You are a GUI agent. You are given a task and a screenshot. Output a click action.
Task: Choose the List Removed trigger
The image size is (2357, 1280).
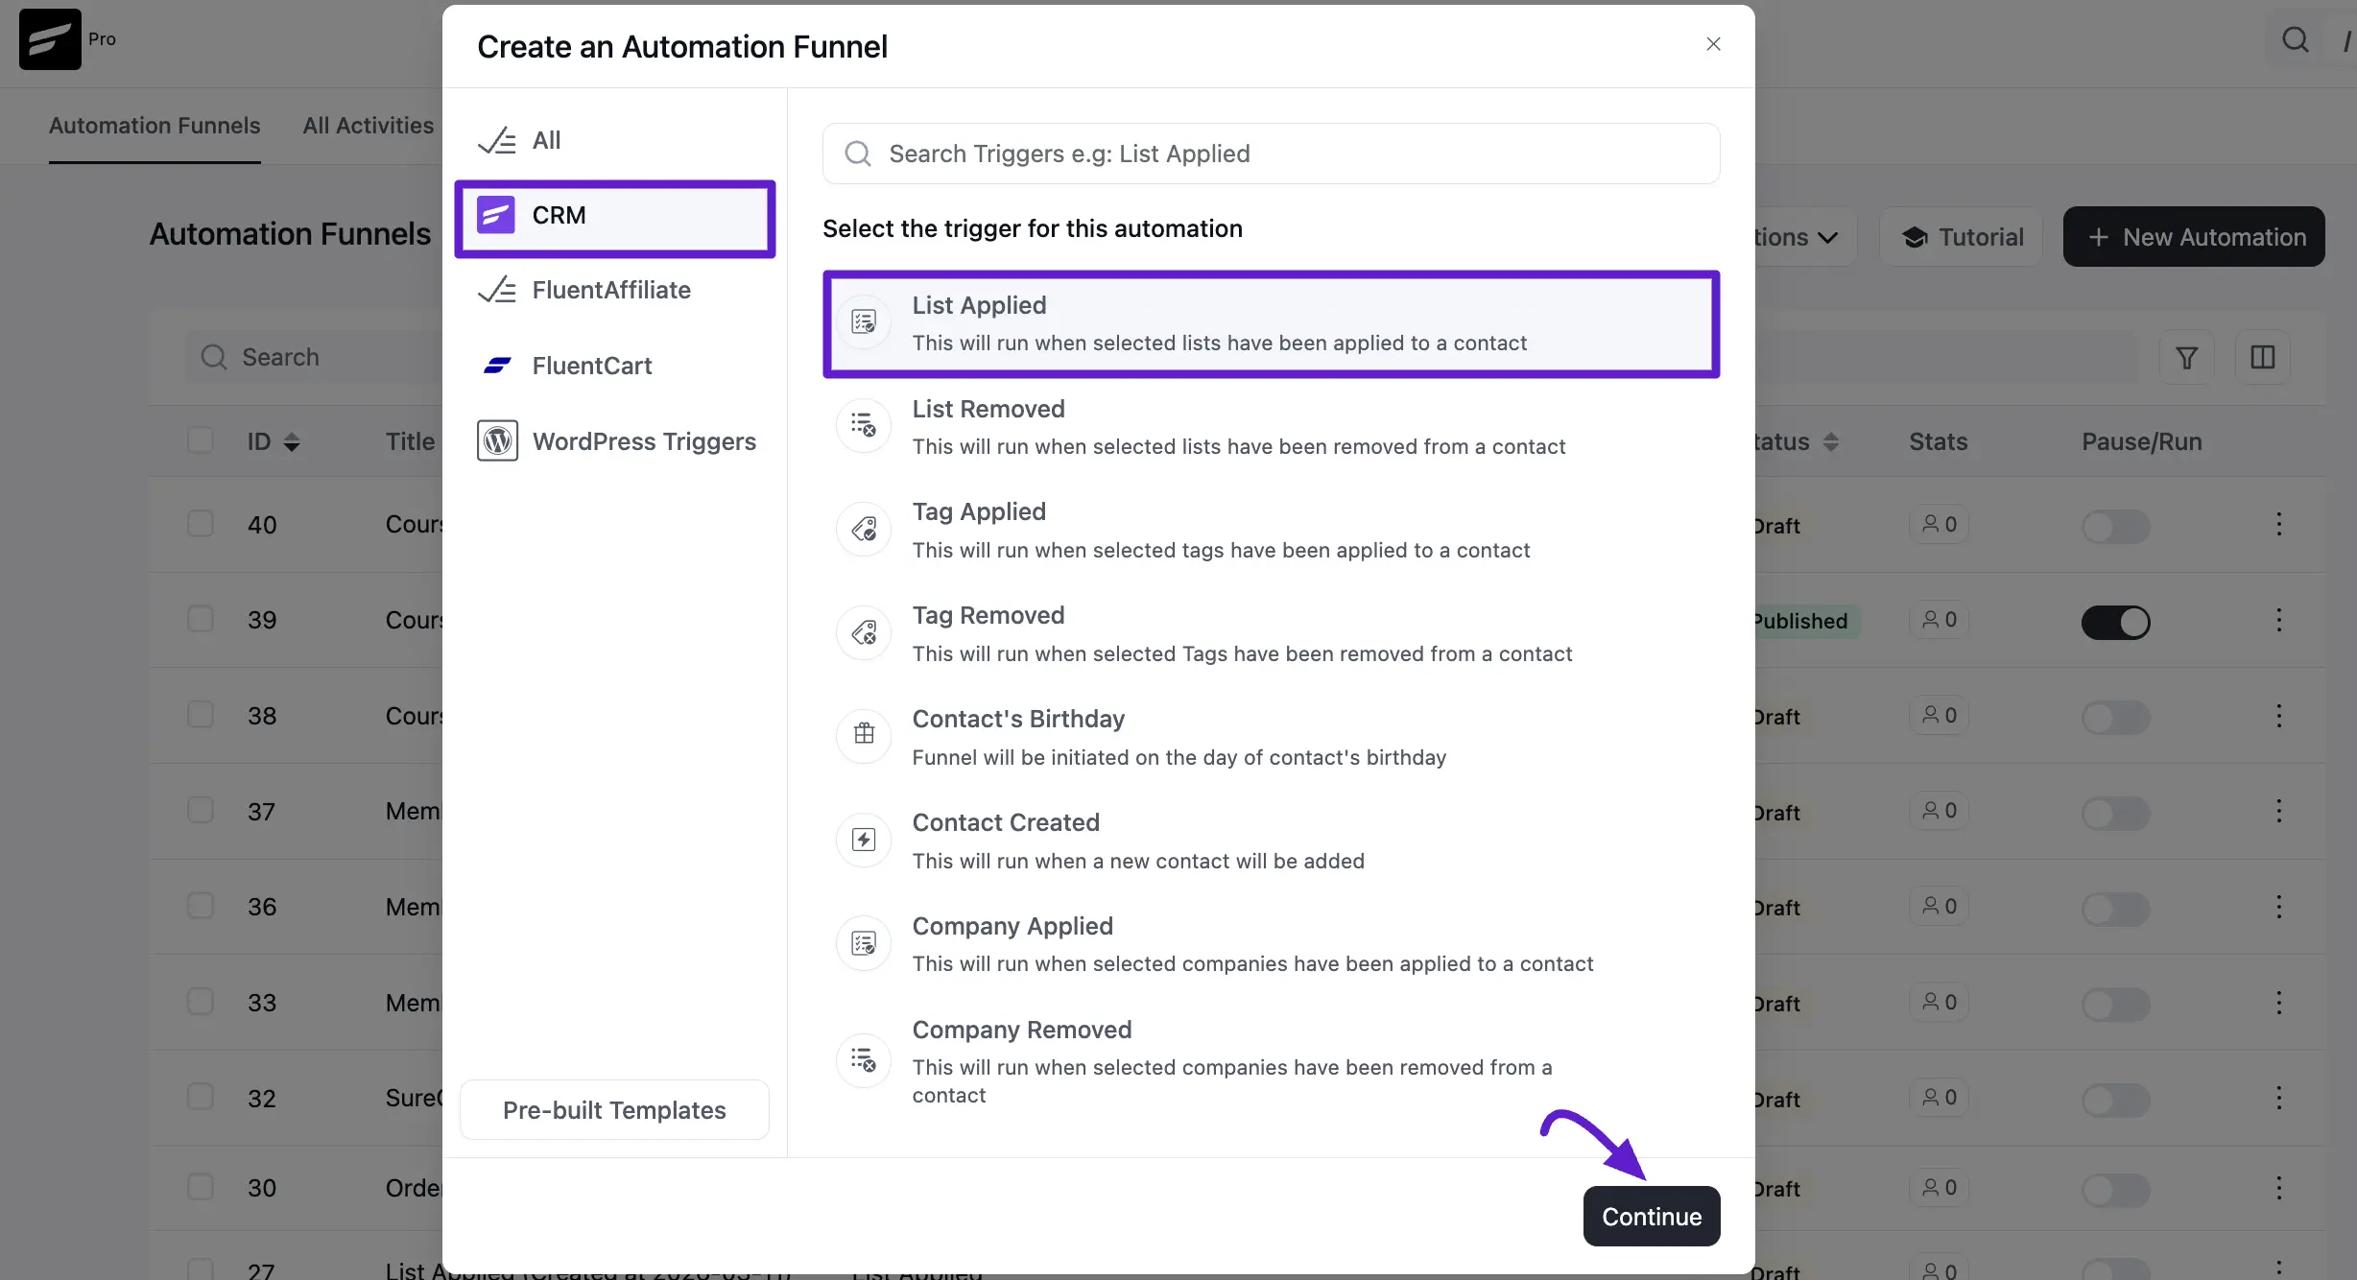1271,427
